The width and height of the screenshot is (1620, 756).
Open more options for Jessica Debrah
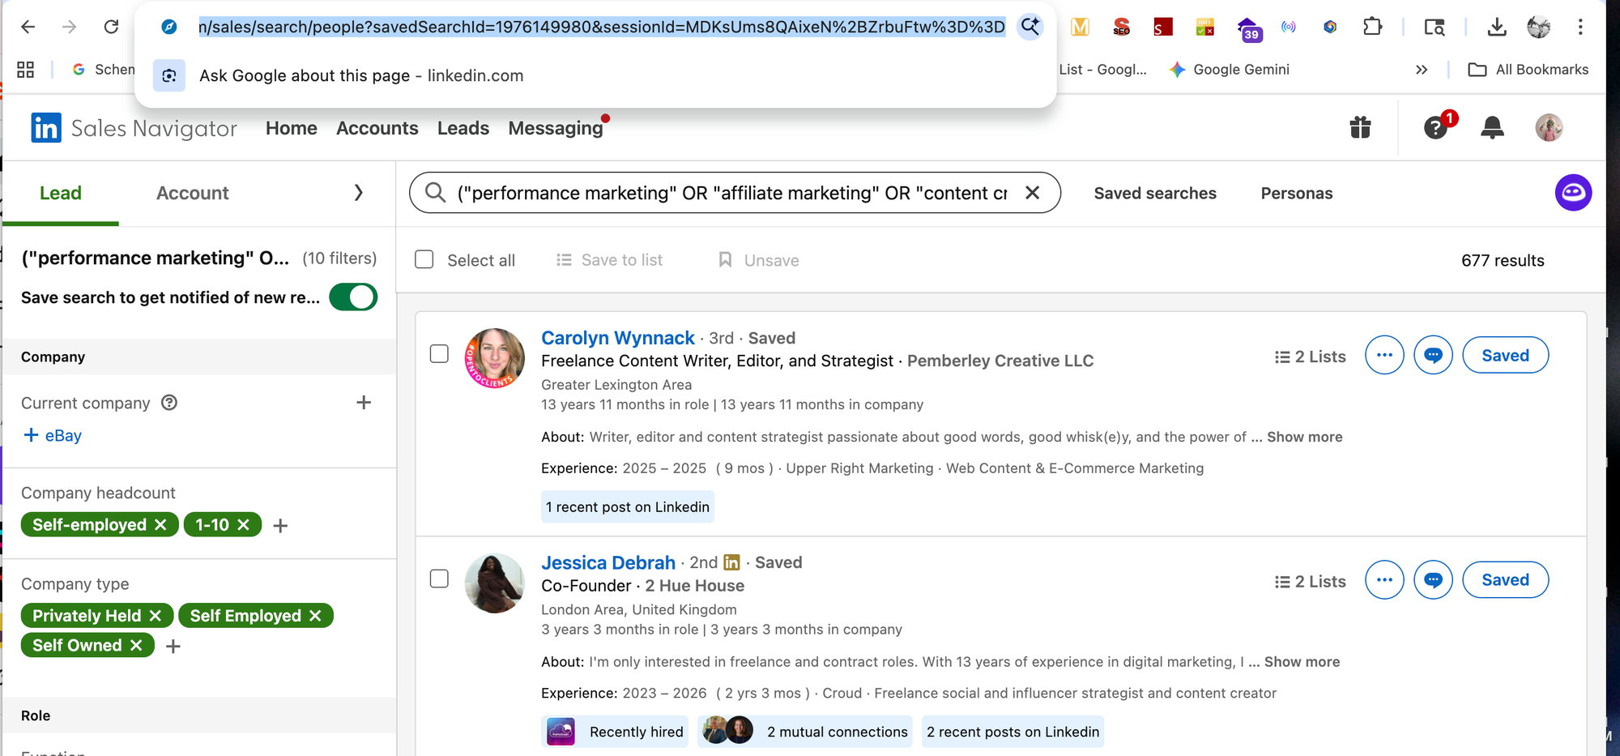(1384, 580)
